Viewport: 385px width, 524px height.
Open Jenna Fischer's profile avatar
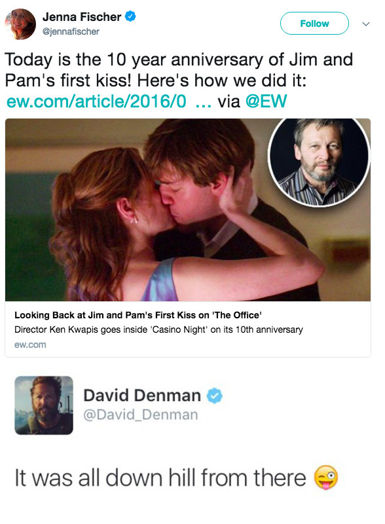(x=20, y=24)
